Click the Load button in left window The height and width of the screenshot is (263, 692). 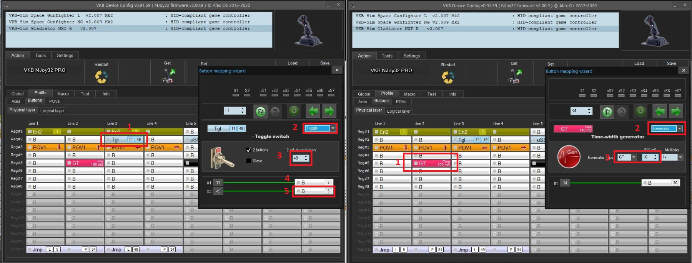pos(293,63)
